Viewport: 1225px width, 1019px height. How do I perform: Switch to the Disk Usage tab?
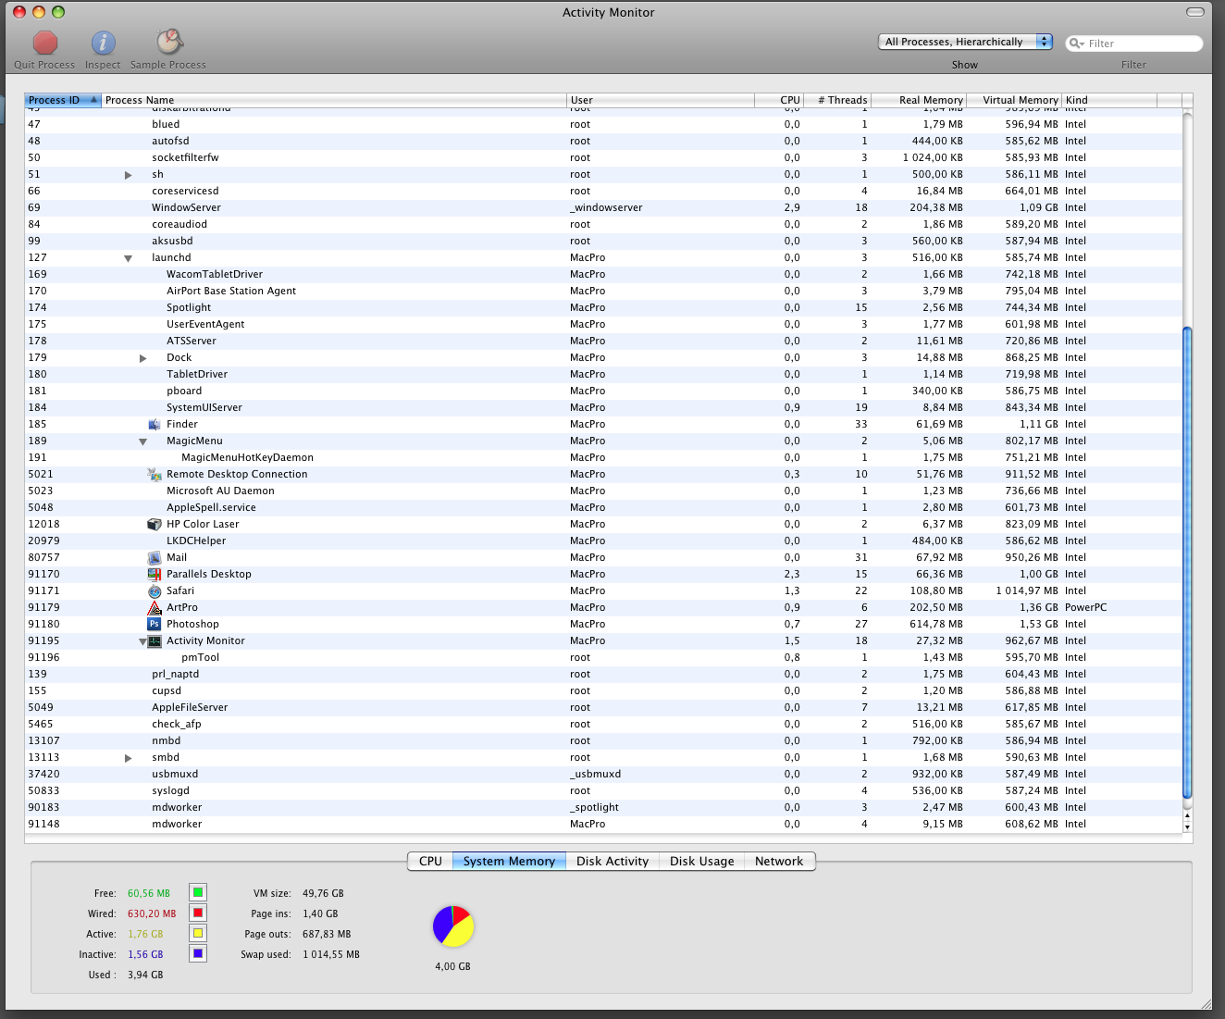click(x=702, y=861)
